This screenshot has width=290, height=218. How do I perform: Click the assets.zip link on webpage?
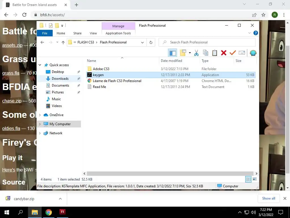point(12,45)
